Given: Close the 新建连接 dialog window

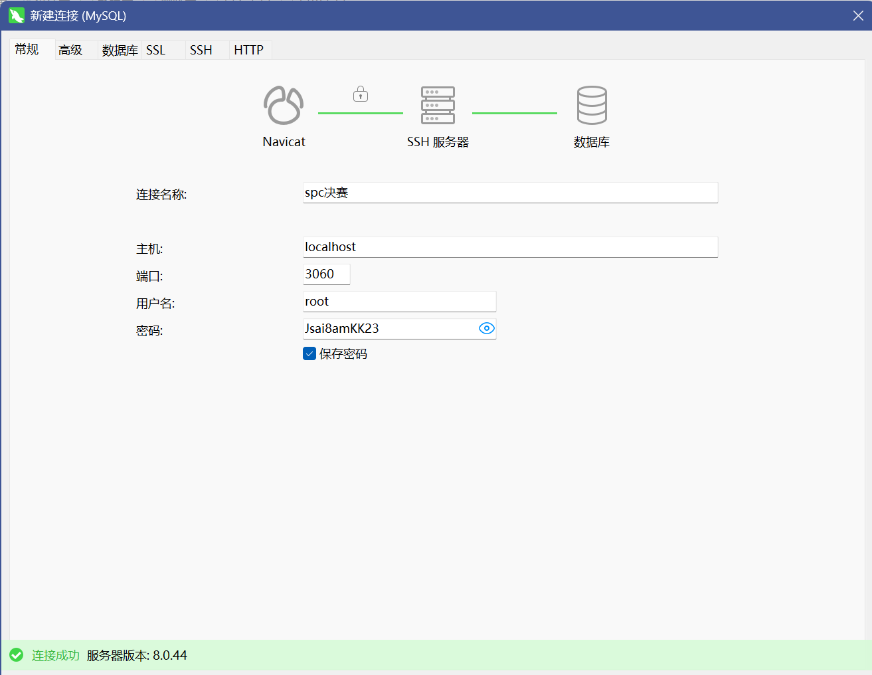Looking at the screenshot, I should pos(858,15).
